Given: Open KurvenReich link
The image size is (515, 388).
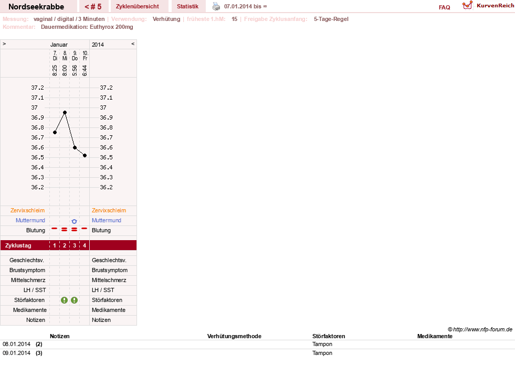Looking at the screenshot, I should 495,6.
